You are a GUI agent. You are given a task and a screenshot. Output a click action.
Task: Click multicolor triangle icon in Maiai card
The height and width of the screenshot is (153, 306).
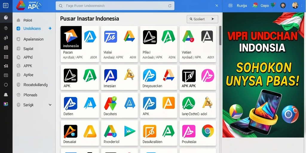[129, 36]
